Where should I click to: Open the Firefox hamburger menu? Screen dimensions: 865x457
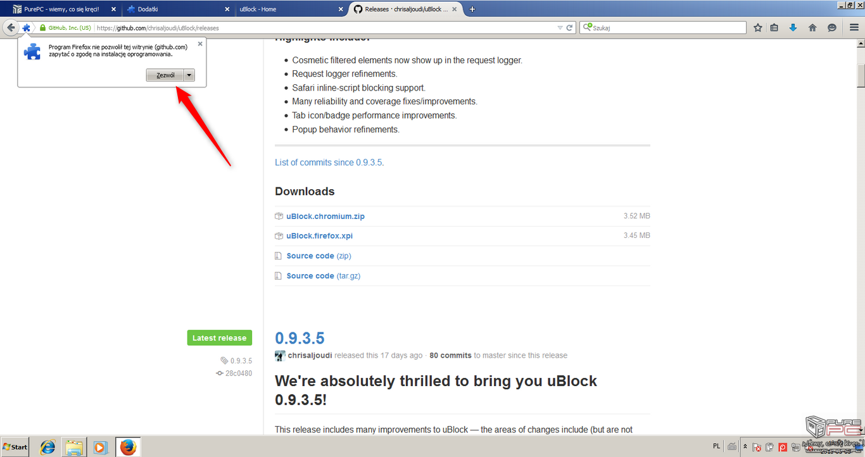(854, 28)
